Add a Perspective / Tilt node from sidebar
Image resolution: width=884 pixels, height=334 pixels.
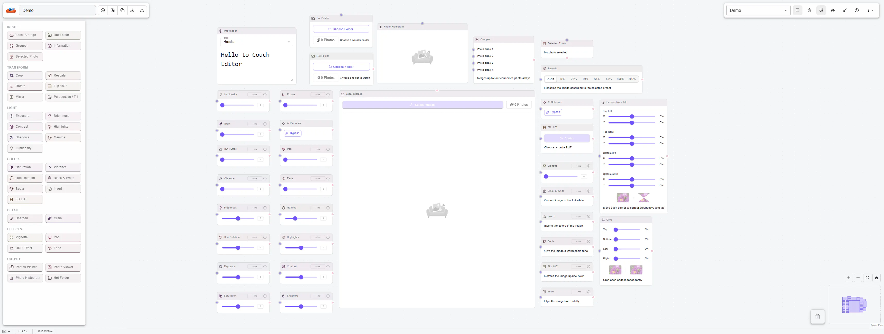click(63, 97)
